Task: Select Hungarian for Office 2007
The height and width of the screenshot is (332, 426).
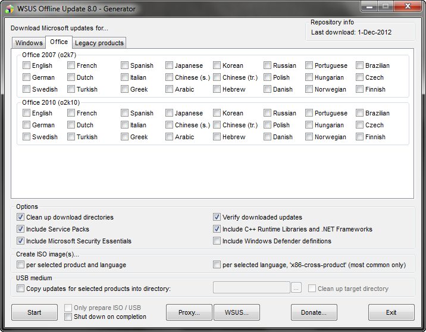Action: point(309,77)
